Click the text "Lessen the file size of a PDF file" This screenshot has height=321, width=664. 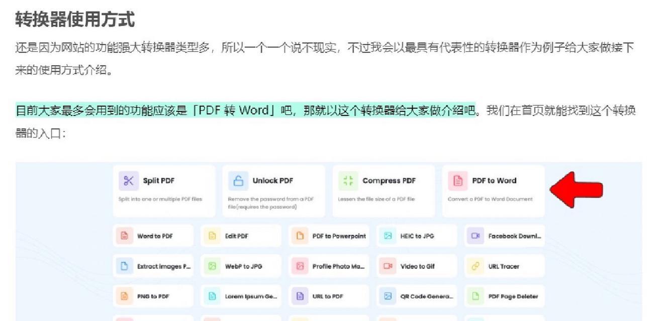(x=376, y=199)
